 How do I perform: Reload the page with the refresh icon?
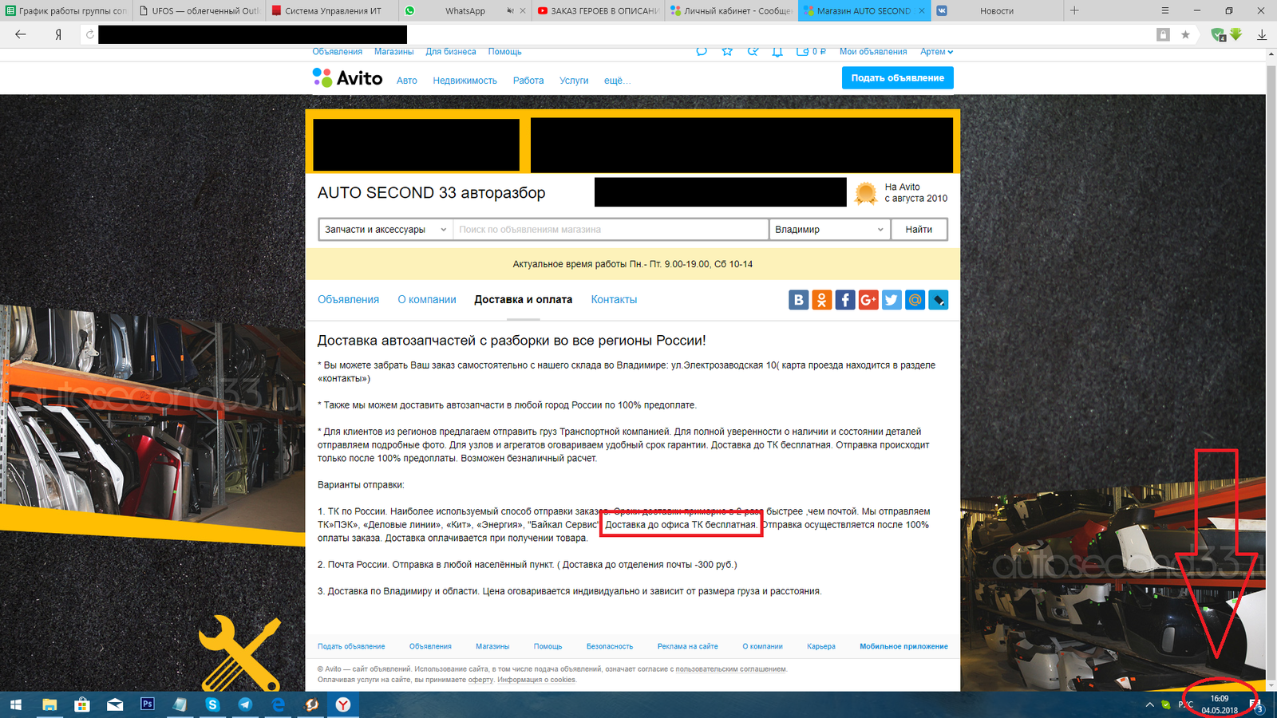pyautogui.click(x=89, y=34)
